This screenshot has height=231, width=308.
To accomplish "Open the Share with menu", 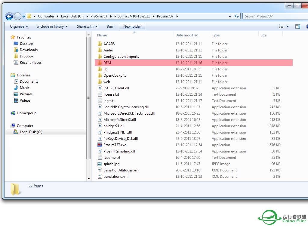I will (x=87, y=26).
